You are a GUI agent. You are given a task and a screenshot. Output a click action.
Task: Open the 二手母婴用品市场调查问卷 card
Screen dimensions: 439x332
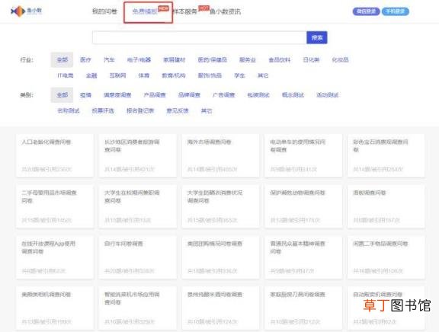tap(55, 206)
